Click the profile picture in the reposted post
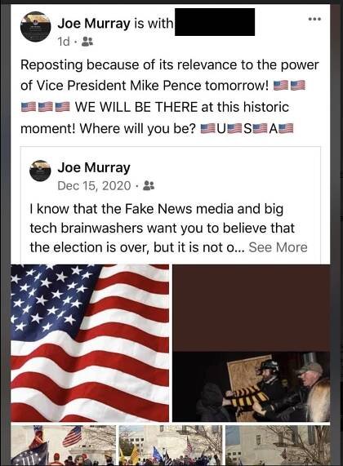The width and height of the screenshot is (343, 466). coord(40,171)
